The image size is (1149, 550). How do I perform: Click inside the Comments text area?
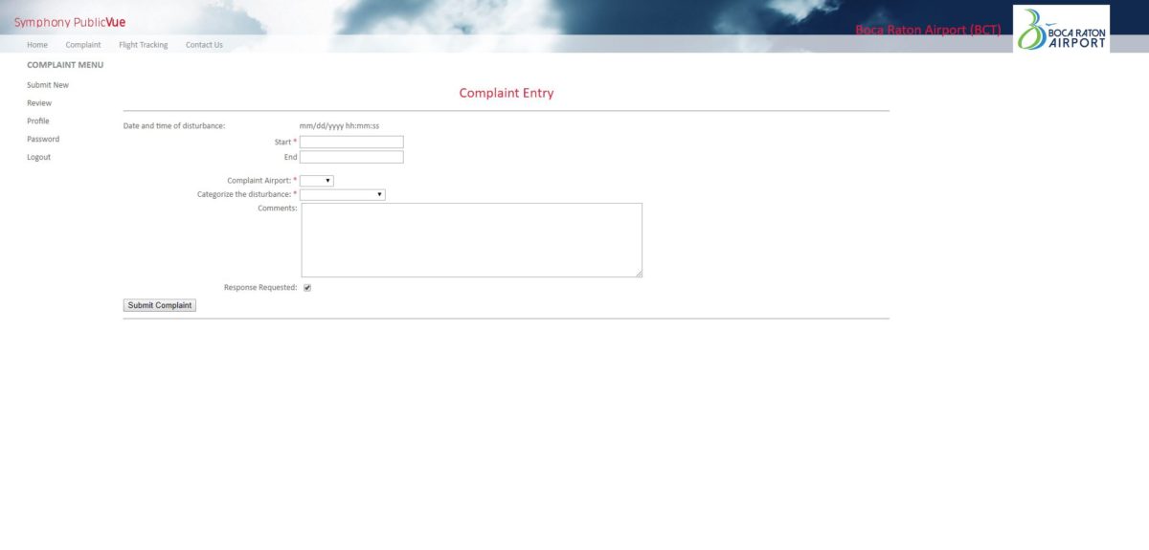coord(471,240)
